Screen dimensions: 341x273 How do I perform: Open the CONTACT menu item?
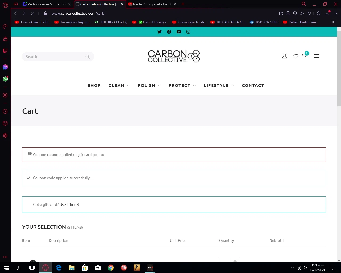tap(253, 86)
